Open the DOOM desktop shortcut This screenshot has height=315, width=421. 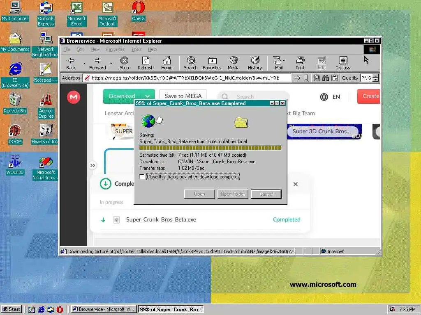pyautogui.click(x=15, y=134)
